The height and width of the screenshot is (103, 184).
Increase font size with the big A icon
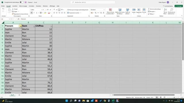(48, 9)
